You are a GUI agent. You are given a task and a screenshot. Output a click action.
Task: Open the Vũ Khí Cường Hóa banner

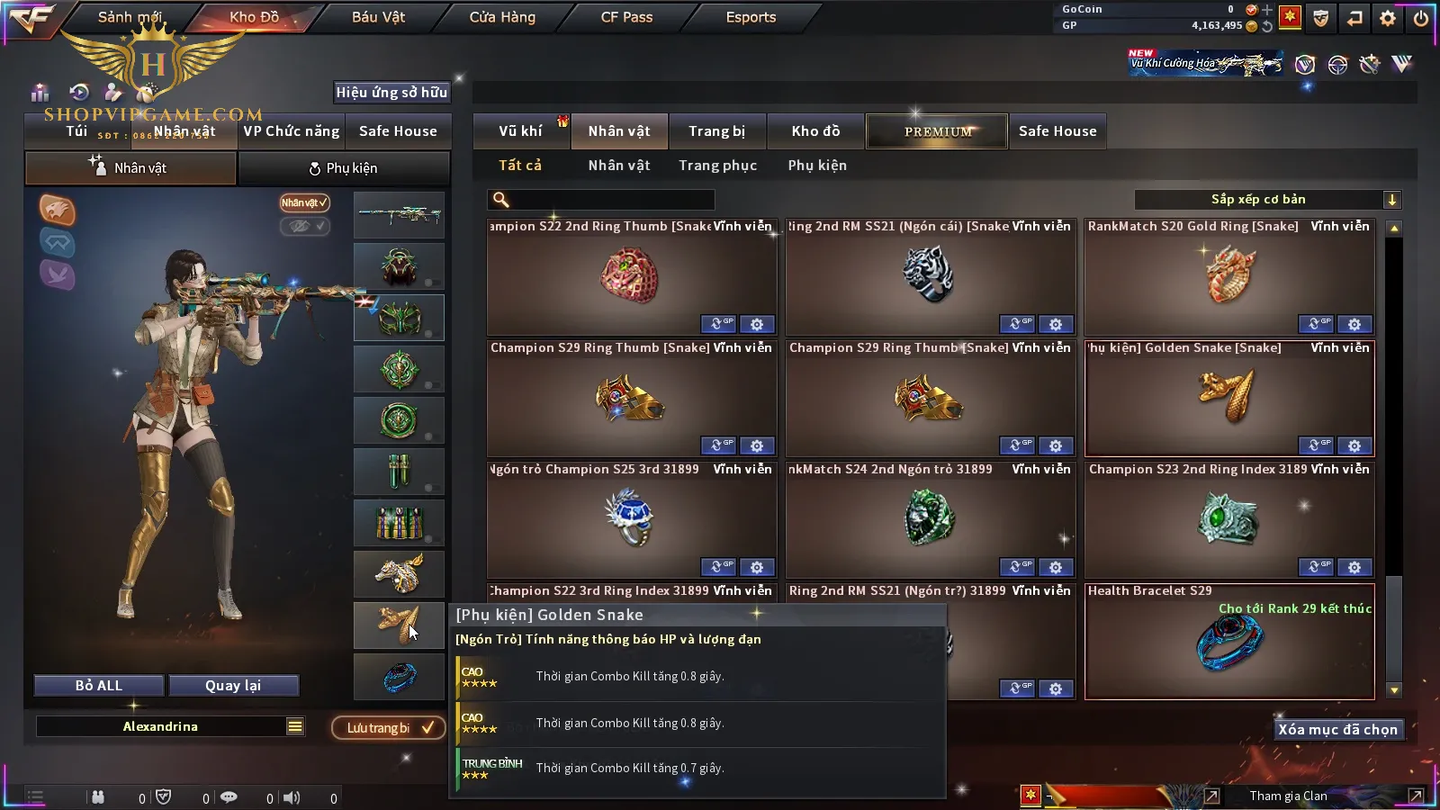1206,63
